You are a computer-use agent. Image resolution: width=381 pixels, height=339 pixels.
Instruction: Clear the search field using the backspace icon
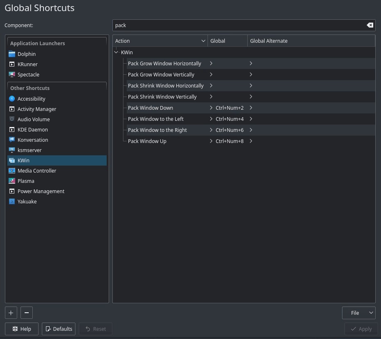370,25
